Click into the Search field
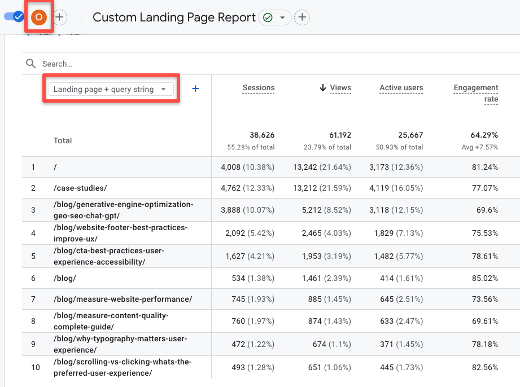The image size is (520, 387). coord(113,63)
